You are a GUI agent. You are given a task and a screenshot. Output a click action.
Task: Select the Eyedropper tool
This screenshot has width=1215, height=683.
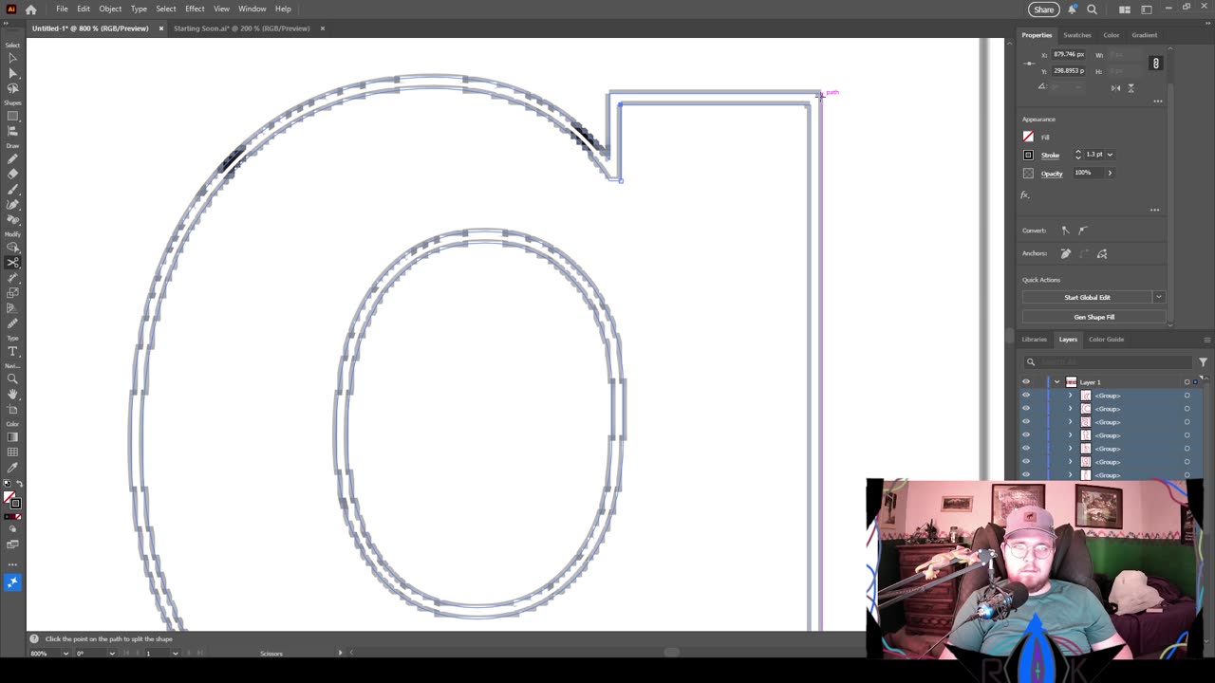(x=12, y=468)
